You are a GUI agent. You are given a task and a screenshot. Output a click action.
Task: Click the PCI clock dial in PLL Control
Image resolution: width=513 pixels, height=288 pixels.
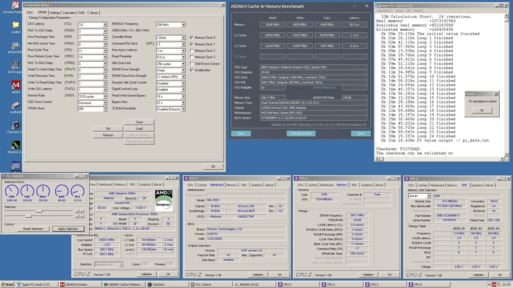click(77, 191)
